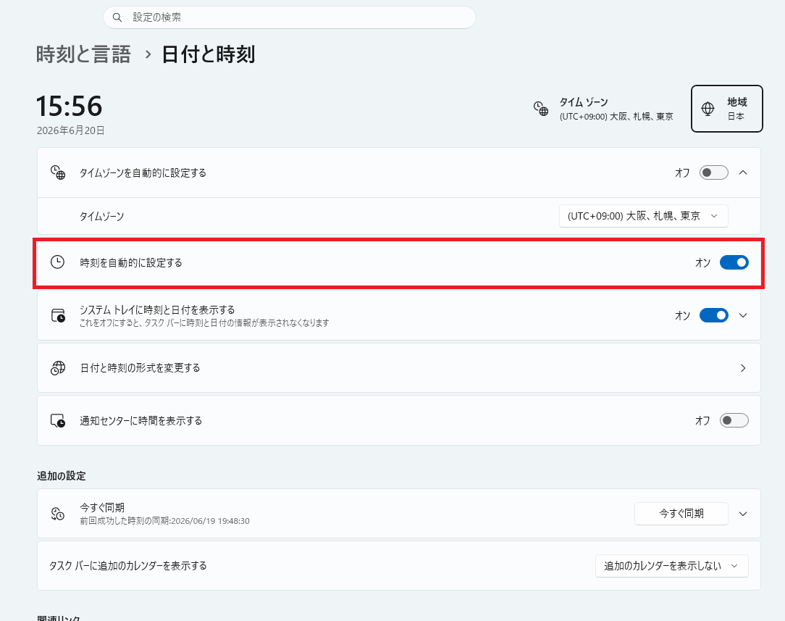The height and width of the screenshot is (621, 785).
Task: Click the 今すぐ同期 button
Action: (681, 514)
